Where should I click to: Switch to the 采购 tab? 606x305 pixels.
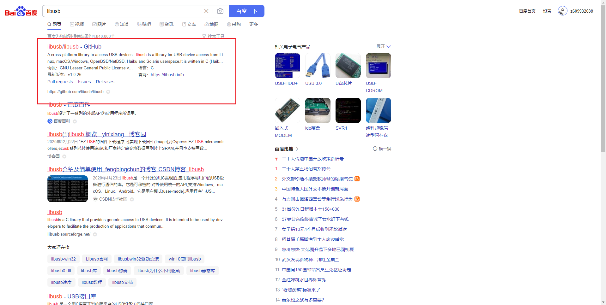click(x=234, y=24)
